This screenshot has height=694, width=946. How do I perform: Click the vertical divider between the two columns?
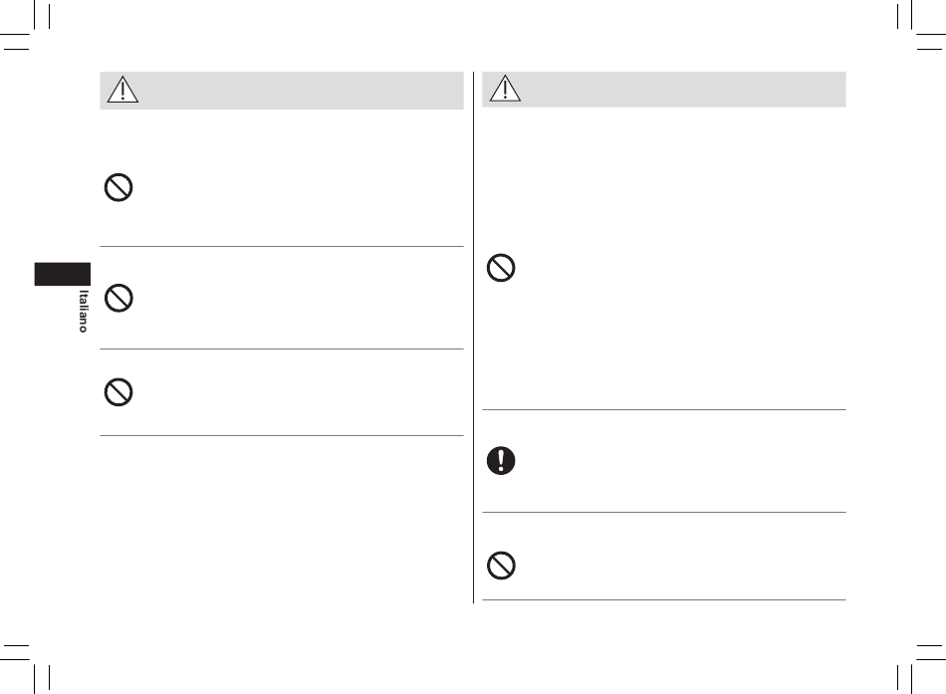473,339
